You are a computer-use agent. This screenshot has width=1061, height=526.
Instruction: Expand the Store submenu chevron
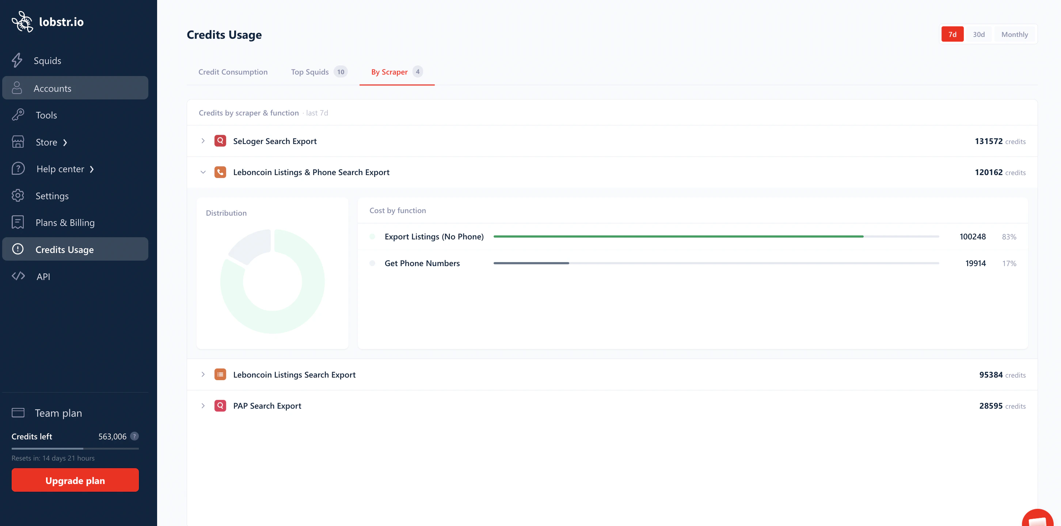(65, 142)
